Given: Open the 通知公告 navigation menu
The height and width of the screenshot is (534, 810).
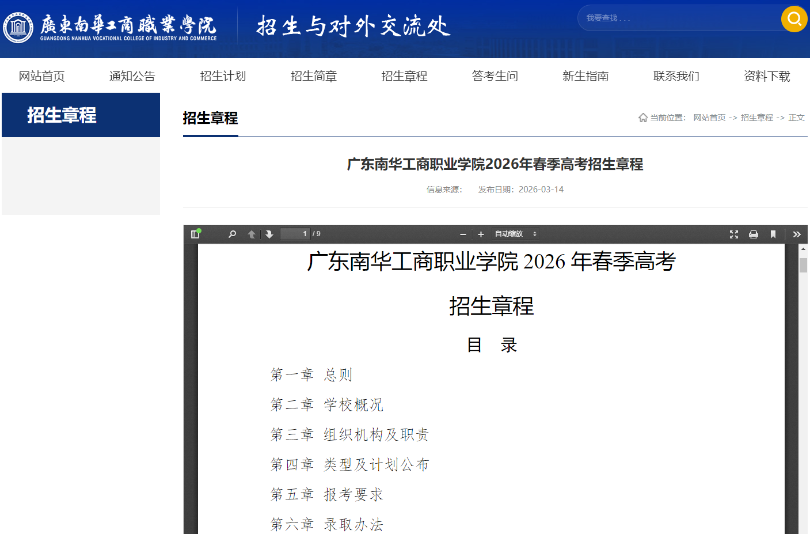Looking at the screenshot, I should pos(131,75).
